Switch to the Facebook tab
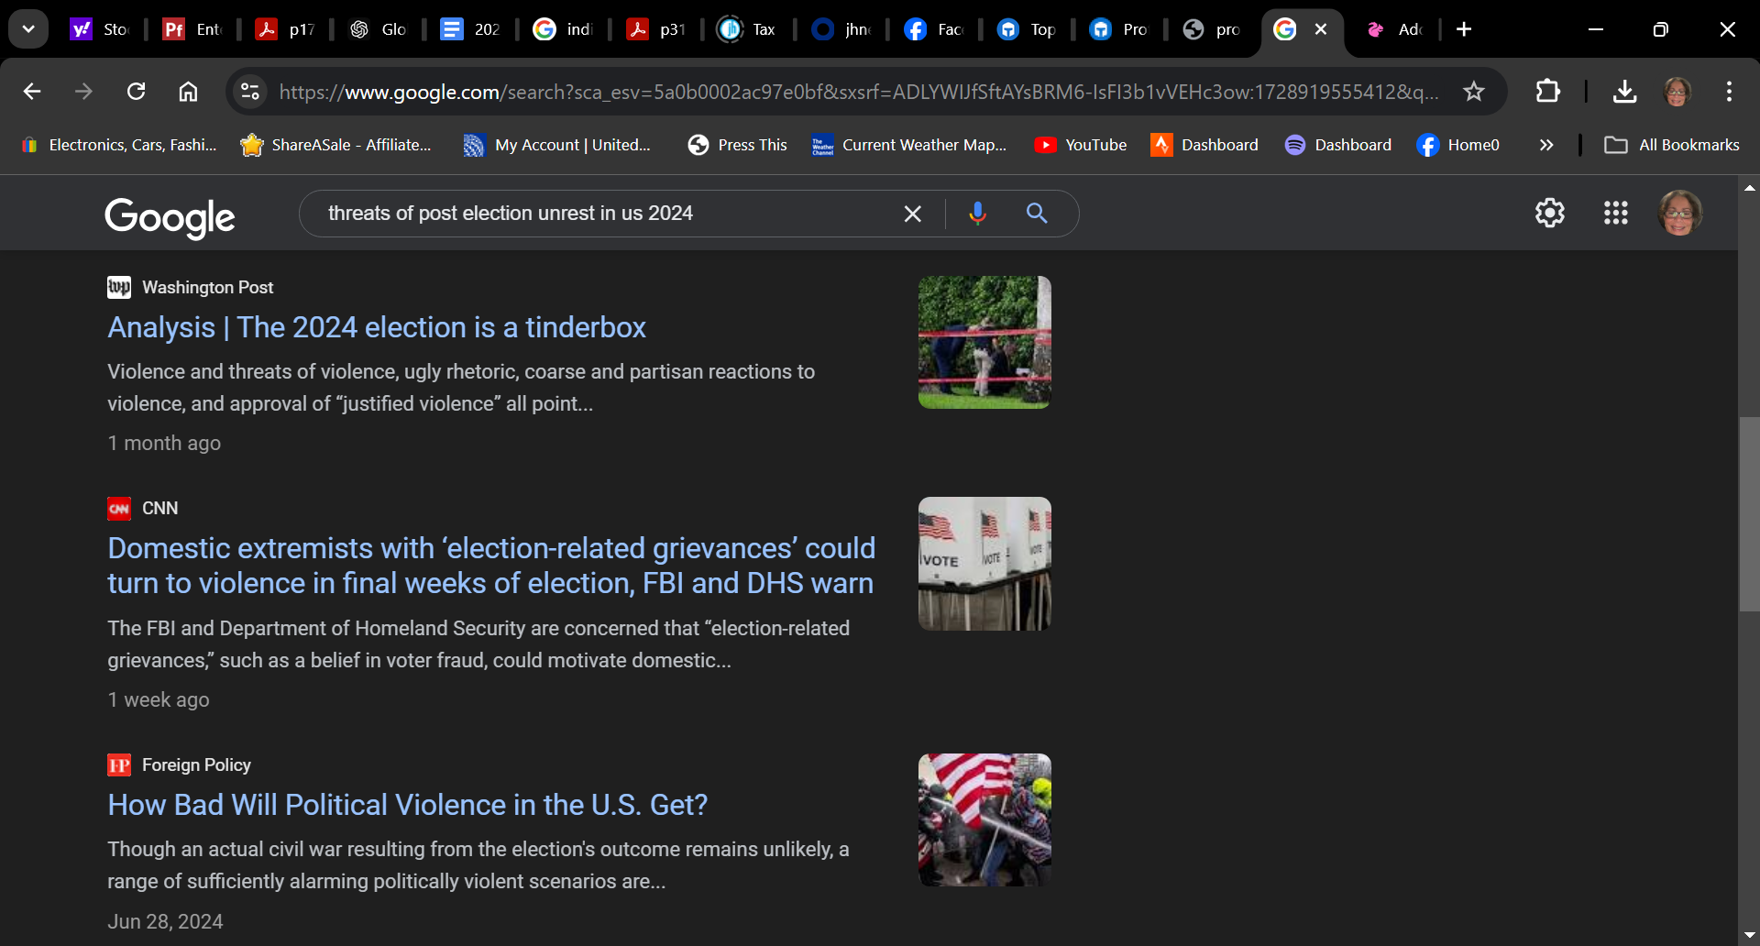The height and width of the screenshot is (946, 1760). 933,29
